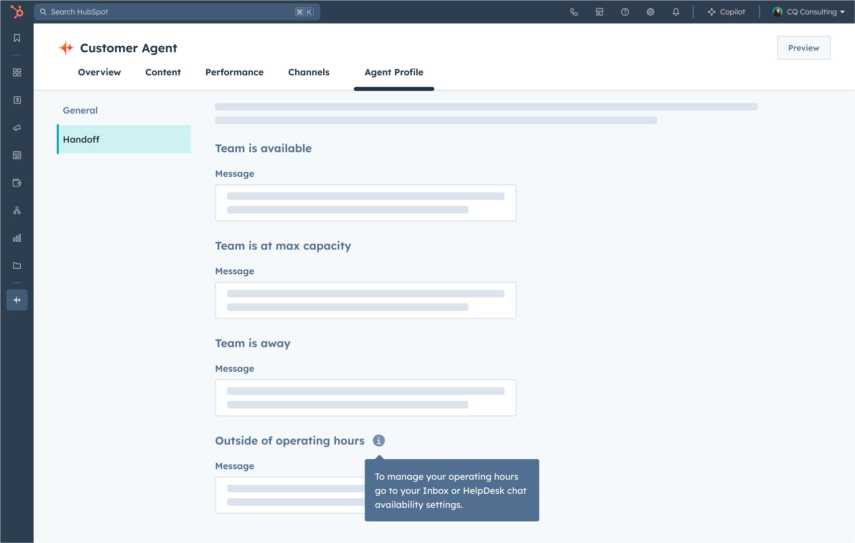
Task: Open the Bookmarks sidebar icon
Action: tap(17, 38)
